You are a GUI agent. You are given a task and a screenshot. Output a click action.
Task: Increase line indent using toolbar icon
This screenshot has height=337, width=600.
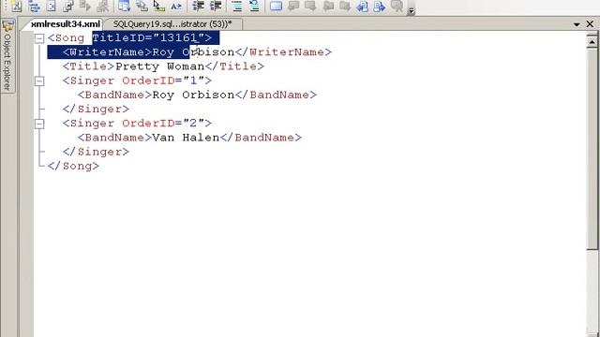[216, 6]
